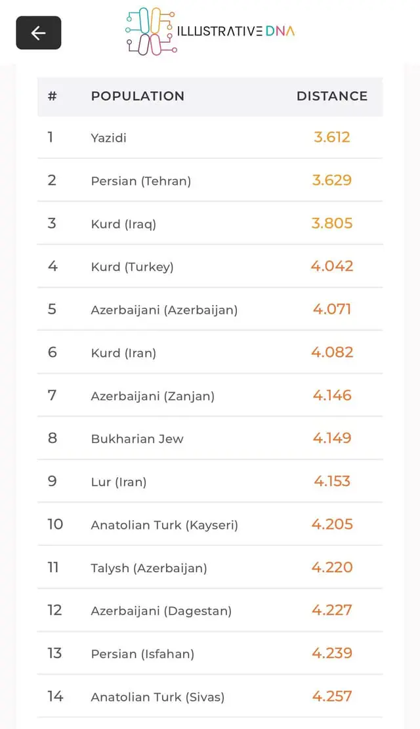Viewport: 420px width, 729px height.
Task: Choose the Azerbaijani (Dagestan) row
Action: point(161,611)
